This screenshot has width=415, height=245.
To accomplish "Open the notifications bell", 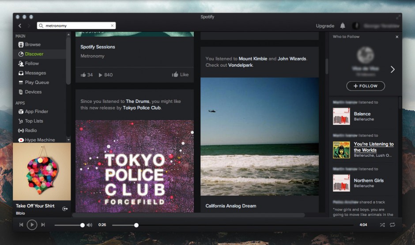I will [x=343, y=26].
